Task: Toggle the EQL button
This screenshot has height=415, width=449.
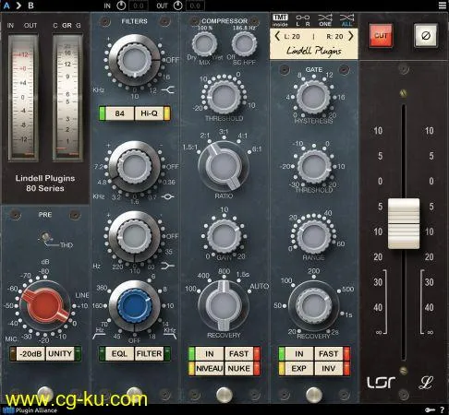Action: [x=119, y=354]
